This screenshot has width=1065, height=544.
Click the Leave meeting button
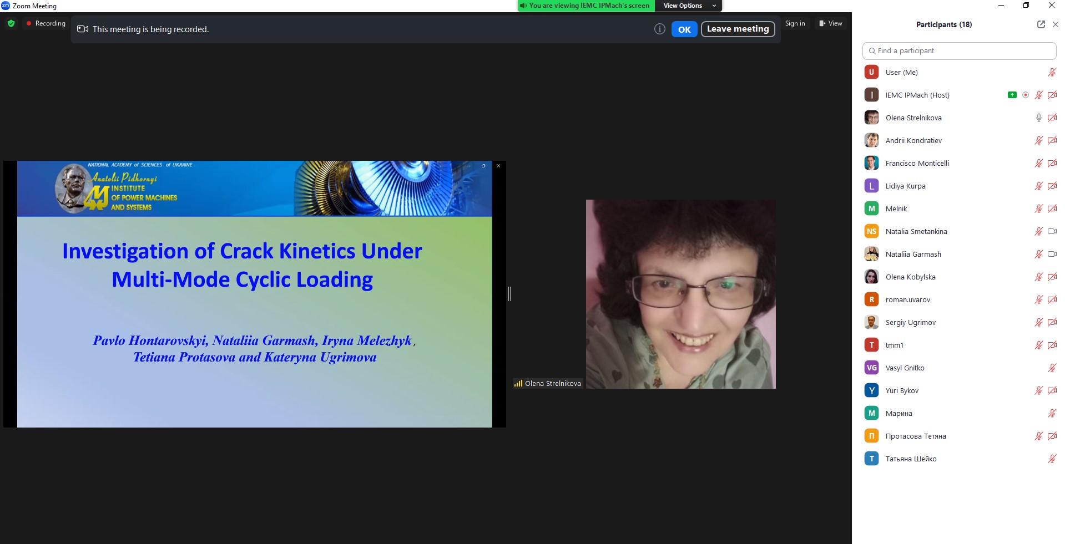(x=738, y=29)
